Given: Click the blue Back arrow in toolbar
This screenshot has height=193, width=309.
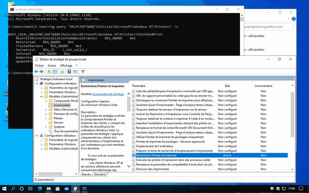Looking at the screenshot, I should click(x=36, y=72).
